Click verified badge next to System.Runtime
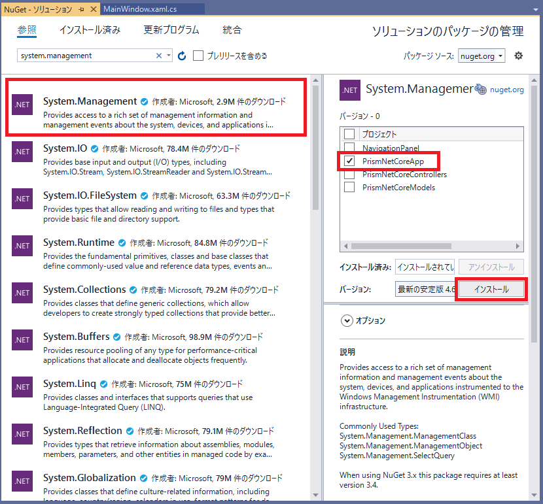Screen dimensions: 543x504 (122, 243)
